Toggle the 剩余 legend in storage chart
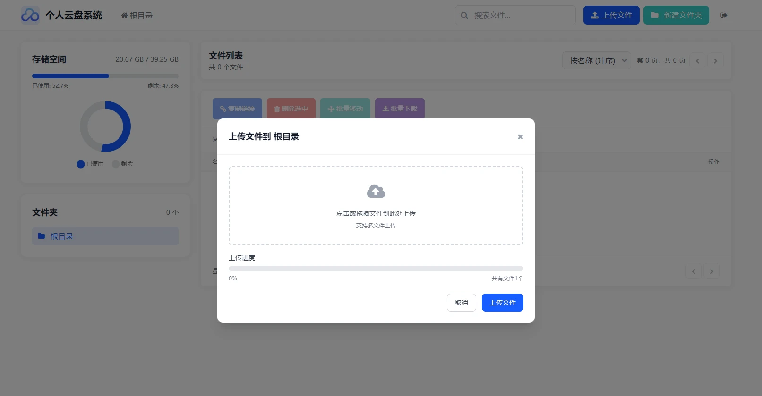The image size is (762, 396). click(122, 164)
